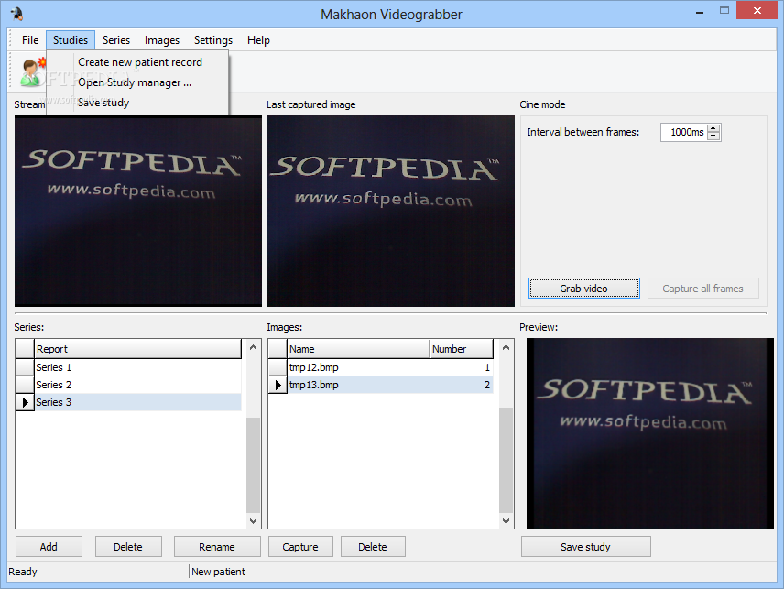Click the New patient status bar text
The image size is (784, 589).
219,572
